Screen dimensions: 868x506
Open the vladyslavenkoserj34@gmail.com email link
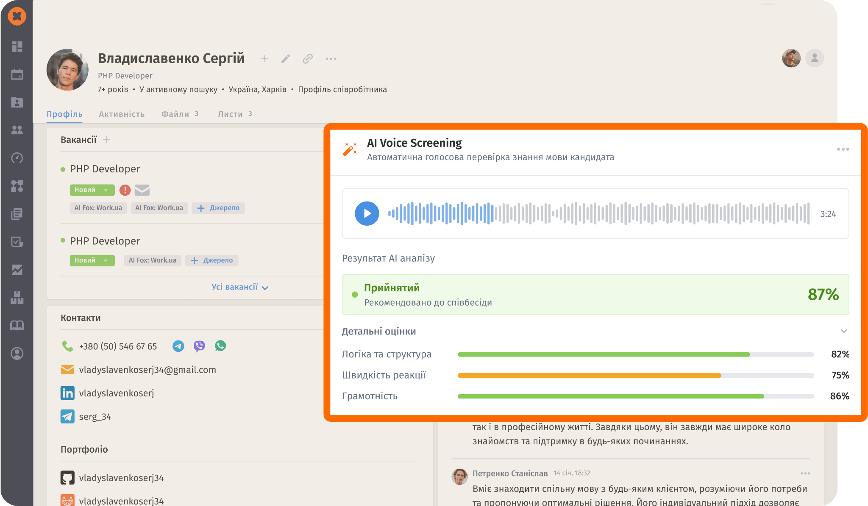click(147, 370)
